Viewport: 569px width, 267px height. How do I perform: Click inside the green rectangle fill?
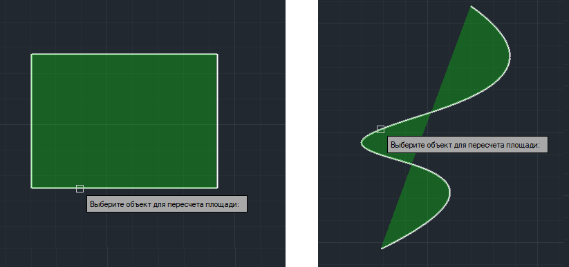[x=124, y=121]
